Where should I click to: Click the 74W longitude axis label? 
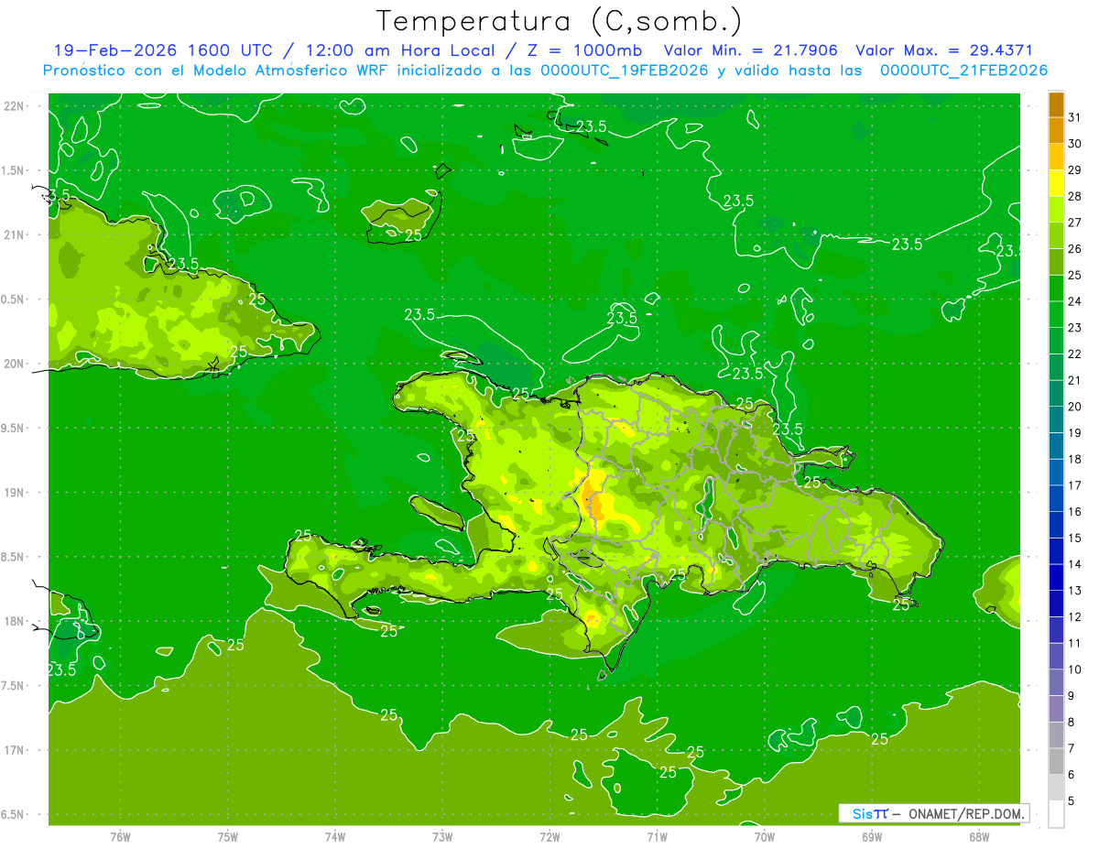coord(335,836)
